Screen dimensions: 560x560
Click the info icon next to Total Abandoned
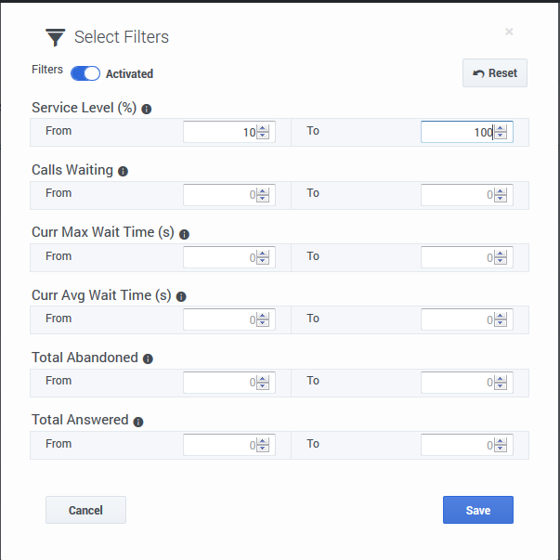(148, 358)
